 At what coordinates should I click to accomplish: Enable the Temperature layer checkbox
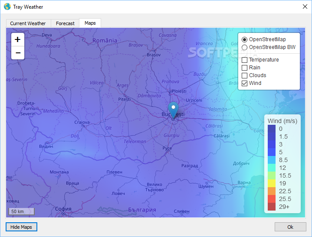244,60
